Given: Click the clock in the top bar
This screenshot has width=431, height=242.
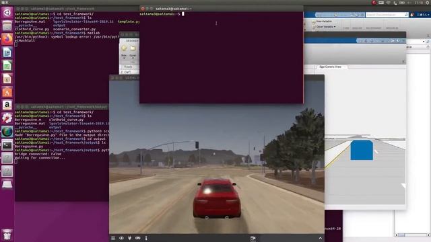Looking at the screenshot, I should click(x=419, y=3).
